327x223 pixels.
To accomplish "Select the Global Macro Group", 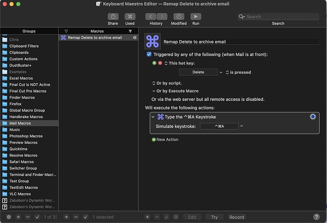I will coord(29,110).
